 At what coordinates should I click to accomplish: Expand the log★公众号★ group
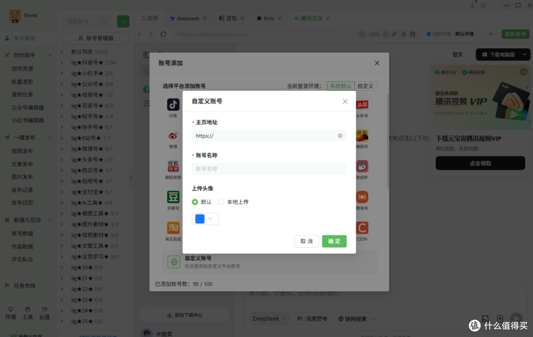pos(62,84)
